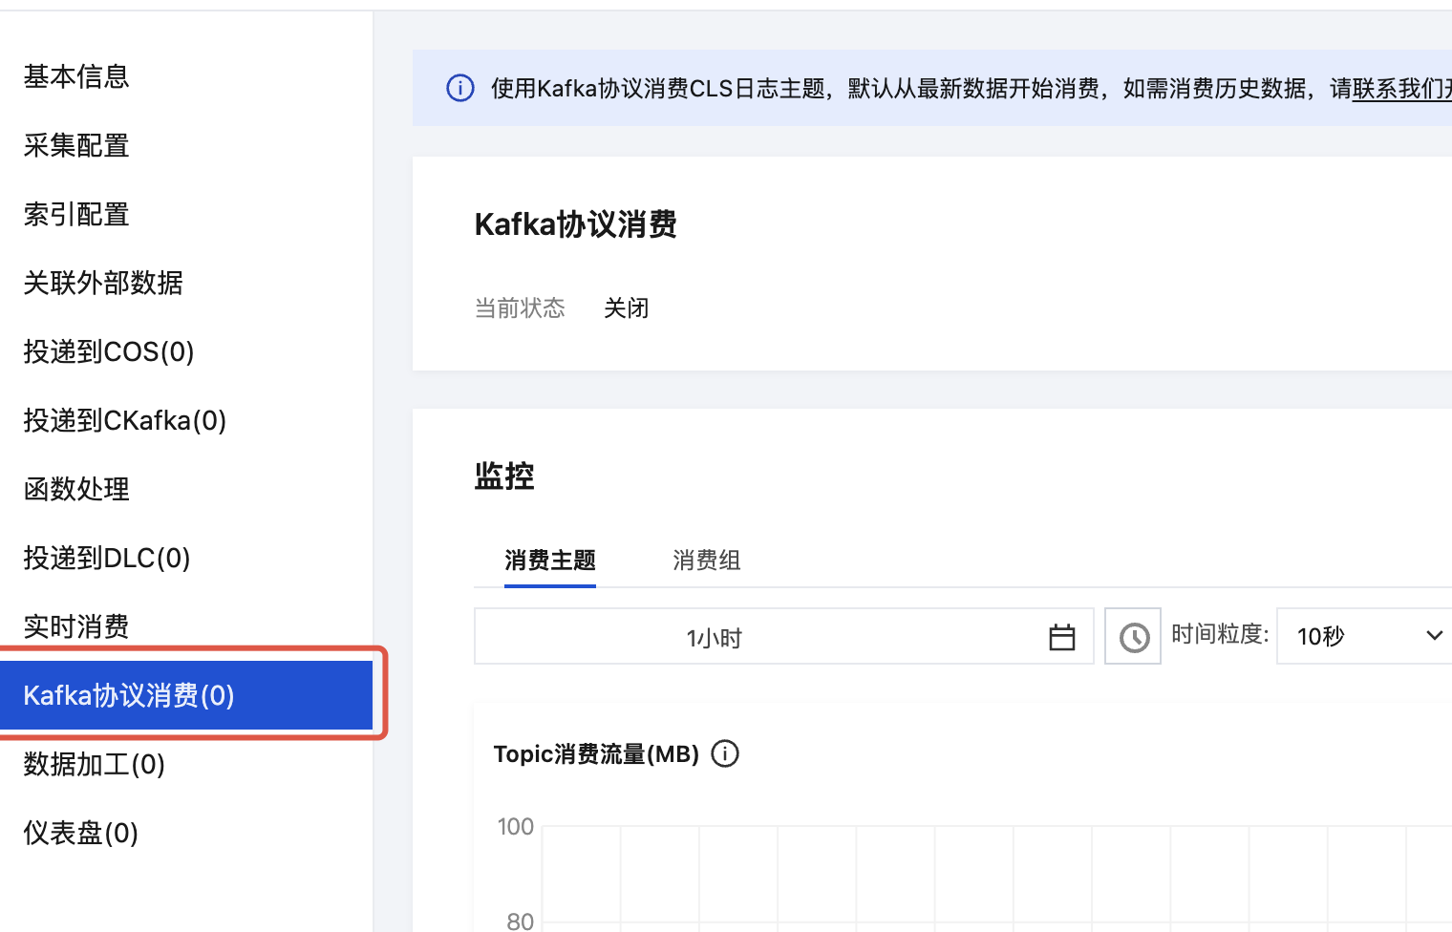Navigate to 投递到COS(0)
Screen dimensions: 1452x932
tap(109, 351)
